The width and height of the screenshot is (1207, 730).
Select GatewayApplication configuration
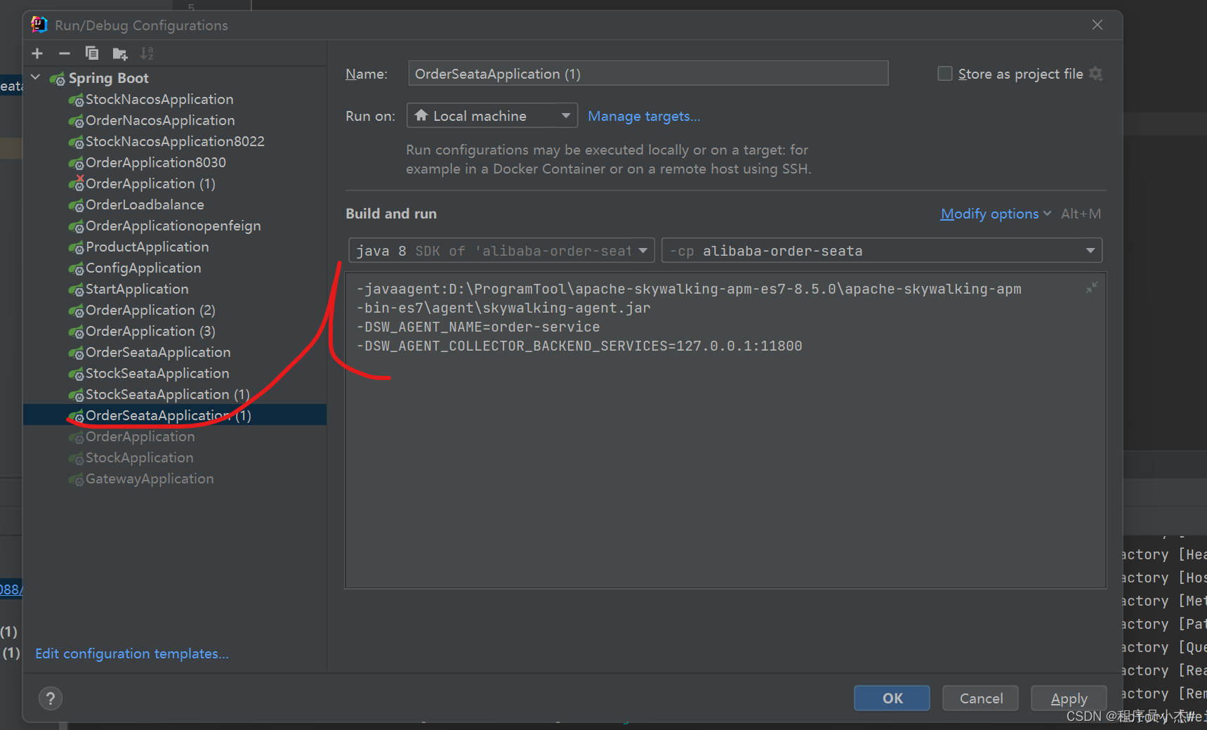tap(150, 478)
